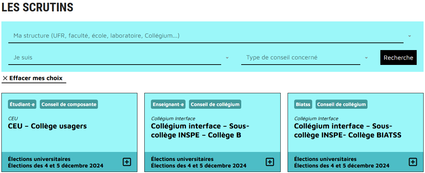
Task: Open the CEU – Collège usagers title
Action: [x=47, y=126]
